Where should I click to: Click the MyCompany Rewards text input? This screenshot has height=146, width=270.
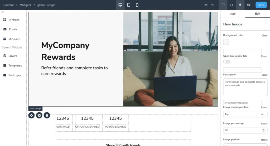tap(242, 103)
